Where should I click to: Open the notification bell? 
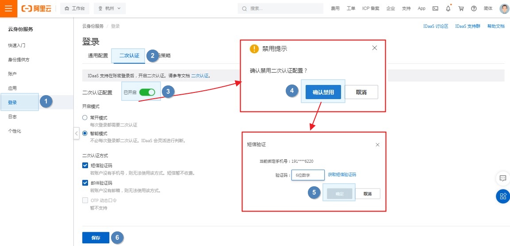tap(448, 8)
